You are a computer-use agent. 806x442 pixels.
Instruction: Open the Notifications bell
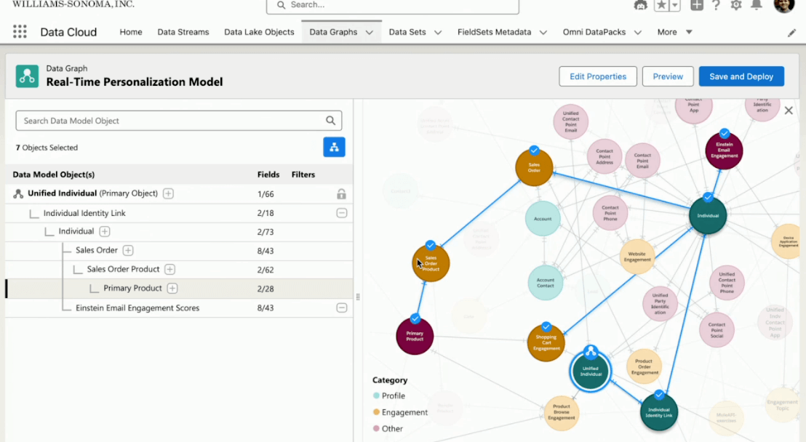coord(757,5)
